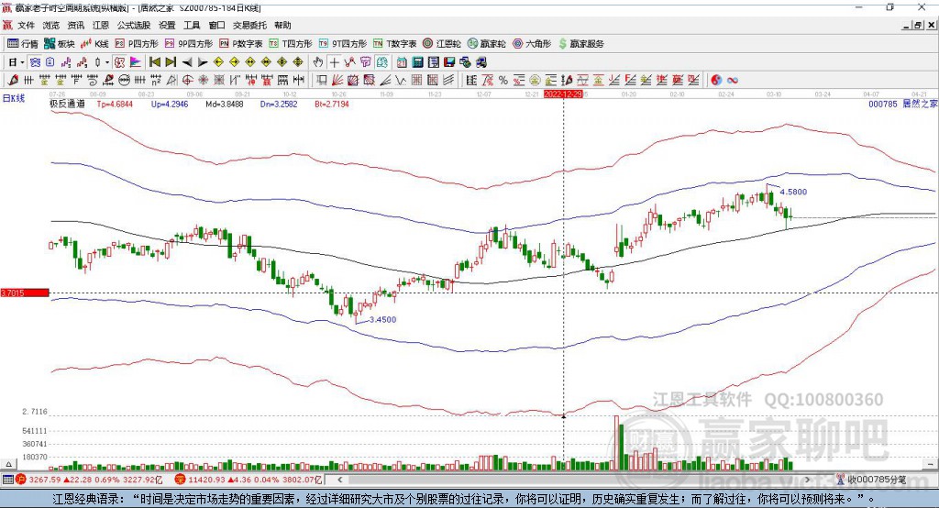Select the n² number tool icon
The image size is (939, 508).
point(156,81)
